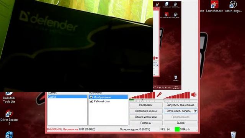Click the Настройки button
The width and height of the screenshot is (245, 138).
tap(146, 105)
